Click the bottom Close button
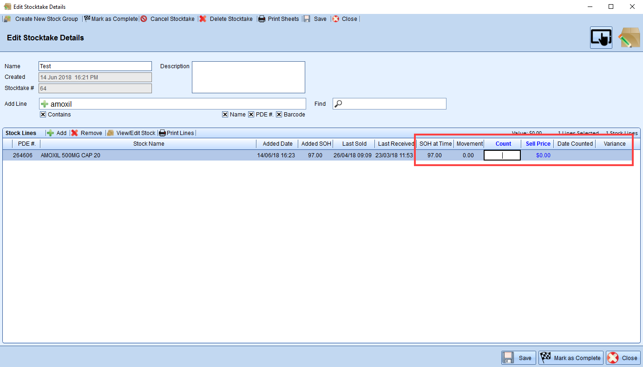This screenshot has height=367, width=643. 623,358
